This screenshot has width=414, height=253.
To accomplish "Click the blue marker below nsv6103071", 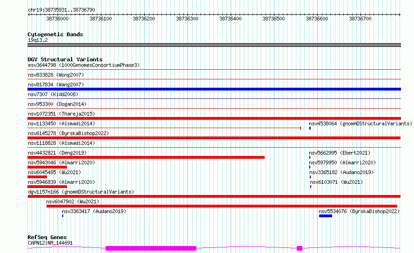I will pos(311,187).
